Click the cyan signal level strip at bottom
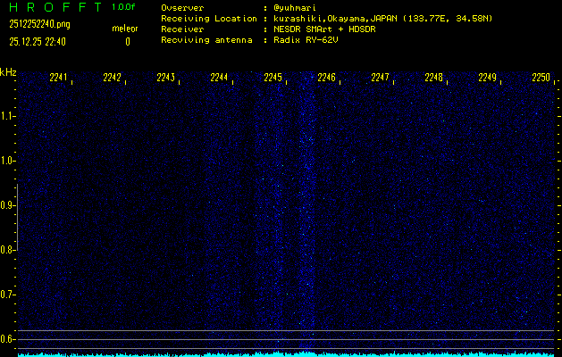This screenshot has height=357, width=562. pyautogui.click(x=286, y=354)
